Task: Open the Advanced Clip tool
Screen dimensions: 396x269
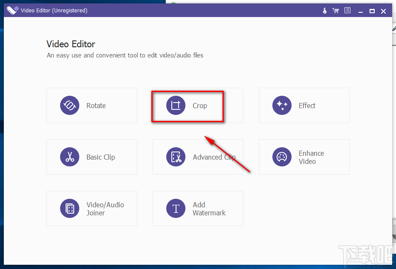Action: 198,157
